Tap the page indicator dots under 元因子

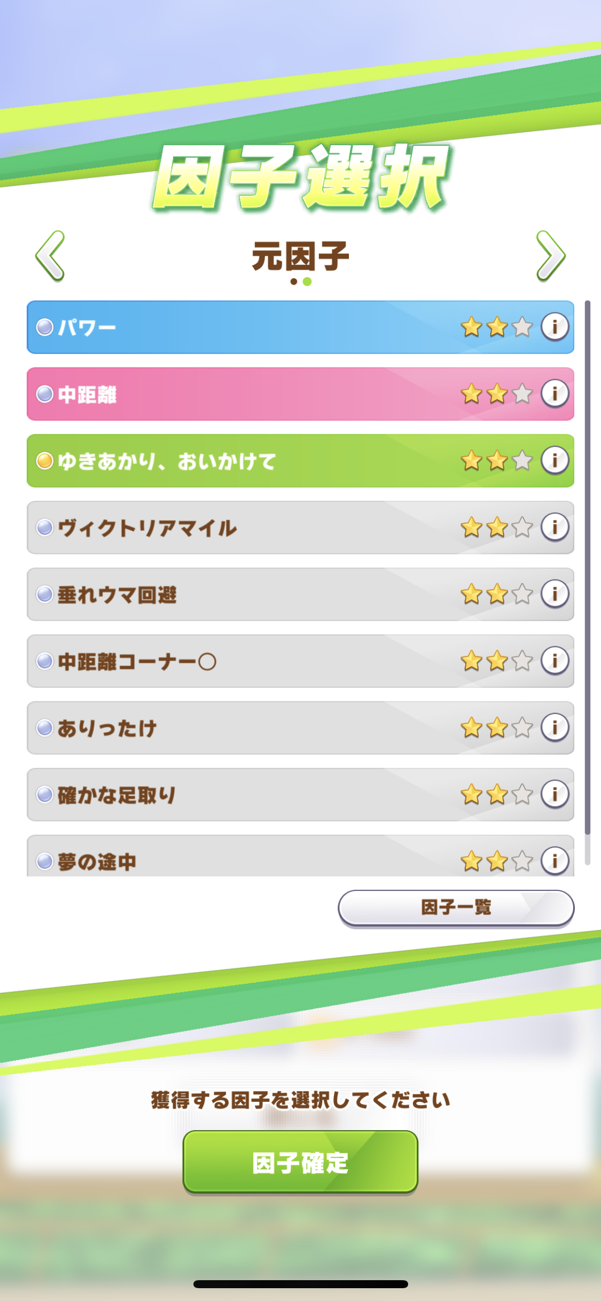pyautogui.click(x=300, y=281)
